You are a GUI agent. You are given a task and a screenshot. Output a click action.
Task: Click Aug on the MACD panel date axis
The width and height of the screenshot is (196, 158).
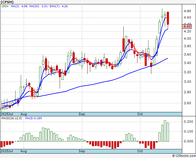point(24,151)
